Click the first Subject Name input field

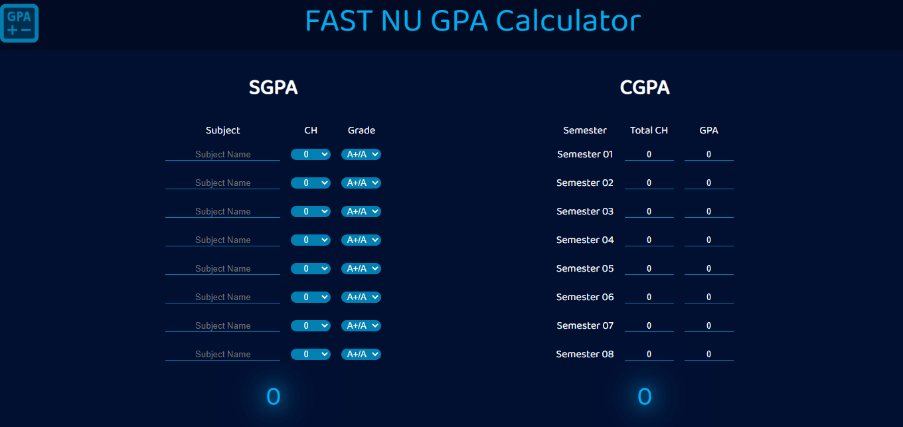[x=222, y=154]
